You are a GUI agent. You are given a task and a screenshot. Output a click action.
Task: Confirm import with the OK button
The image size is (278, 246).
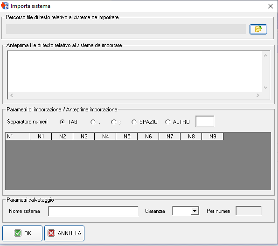tap(22, 233)
